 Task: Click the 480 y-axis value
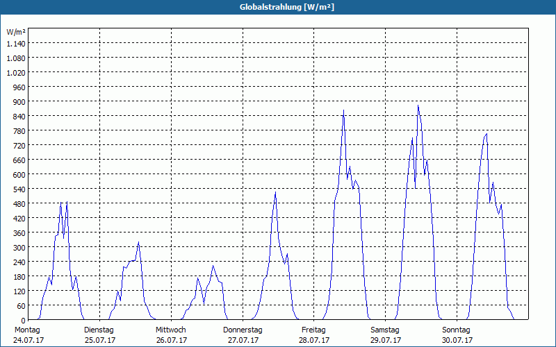pyautogui.click(x=20, y=203)
